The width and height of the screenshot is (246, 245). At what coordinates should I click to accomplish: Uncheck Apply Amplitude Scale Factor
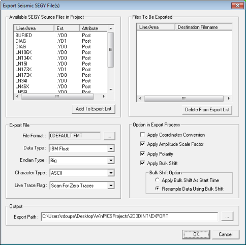point(142,144)
